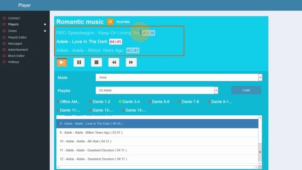Open Playlist Editor from sidebar
Screen dimensions: 302x170
pyautogui.click(x=17, y=37)
